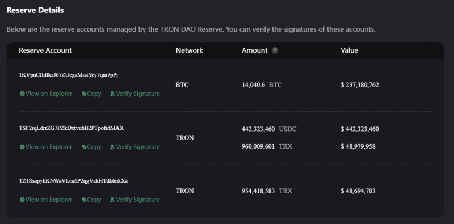The height and width of the screenshot is (224, 454).
Task: Click verify signature person icon for TZ1Ssapy account
Action: (112, 200)
